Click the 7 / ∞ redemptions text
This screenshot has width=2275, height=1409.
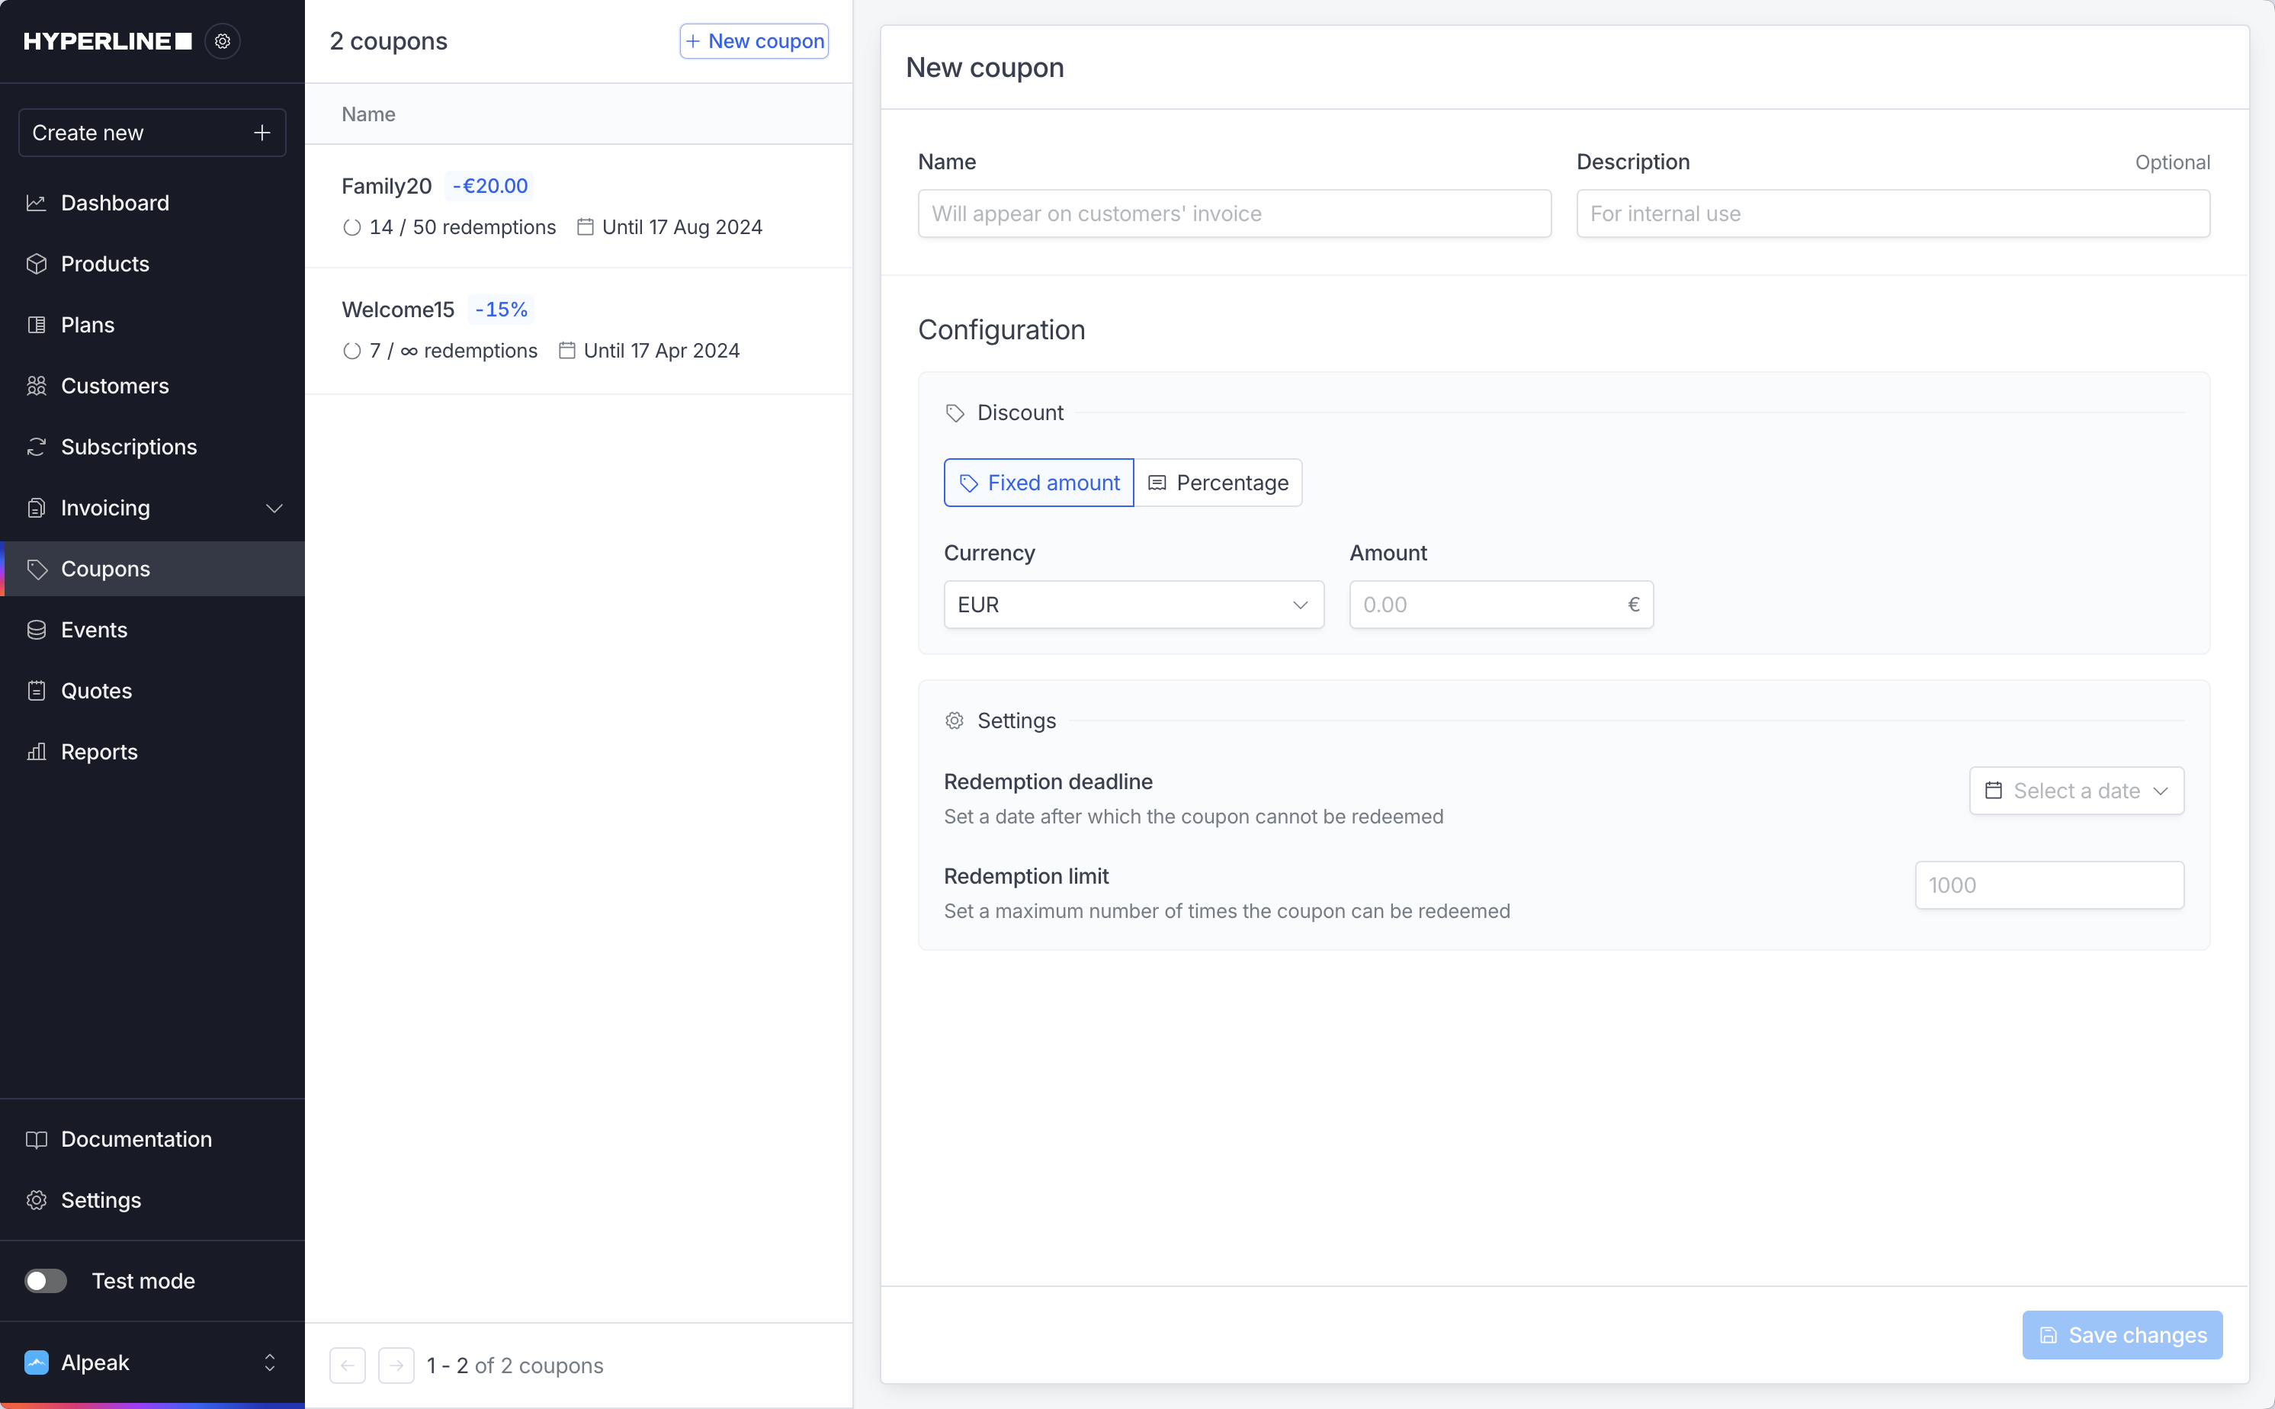tap(453, 351)
